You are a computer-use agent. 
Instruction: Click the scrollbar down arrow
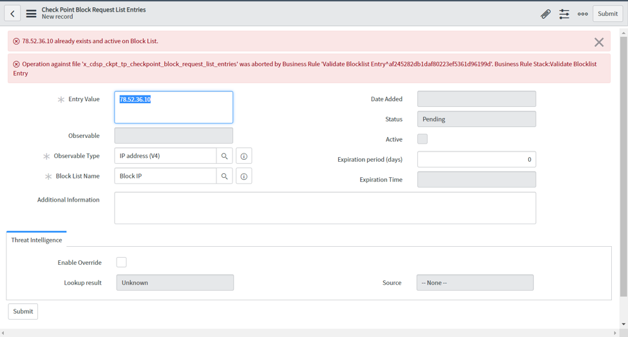coord(623,324)
